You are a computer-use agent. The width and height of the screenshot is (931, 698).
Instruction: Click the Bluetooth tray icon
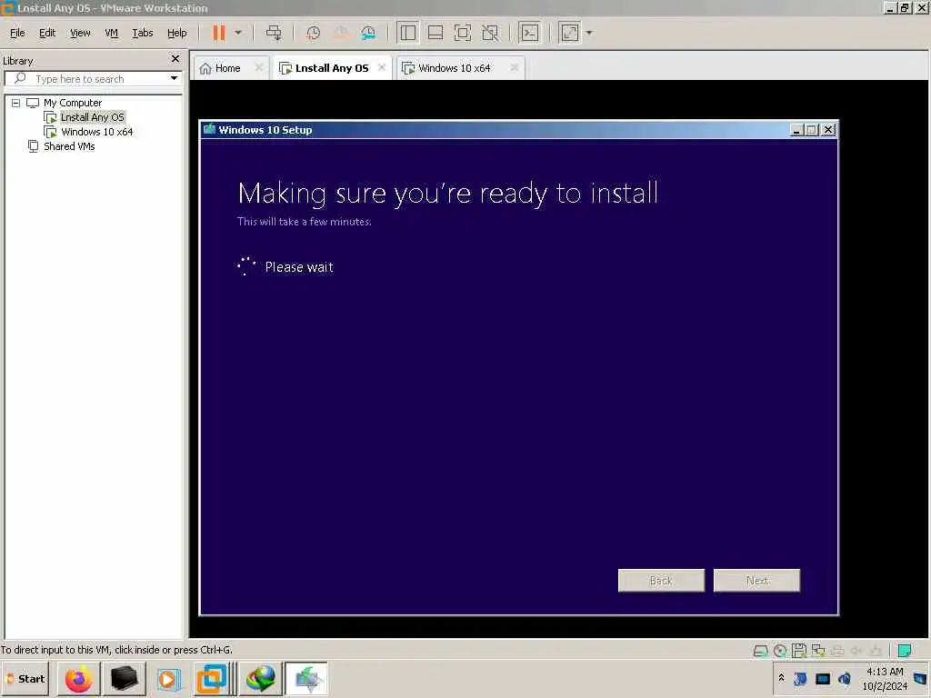tap(800, 678)
